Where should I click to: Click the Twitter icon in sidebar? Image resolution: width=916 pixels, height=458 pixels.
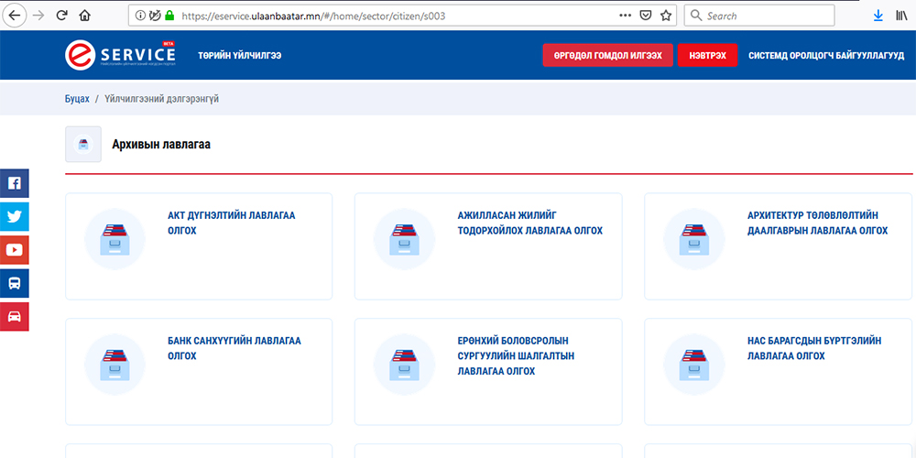tap(14, 217)
